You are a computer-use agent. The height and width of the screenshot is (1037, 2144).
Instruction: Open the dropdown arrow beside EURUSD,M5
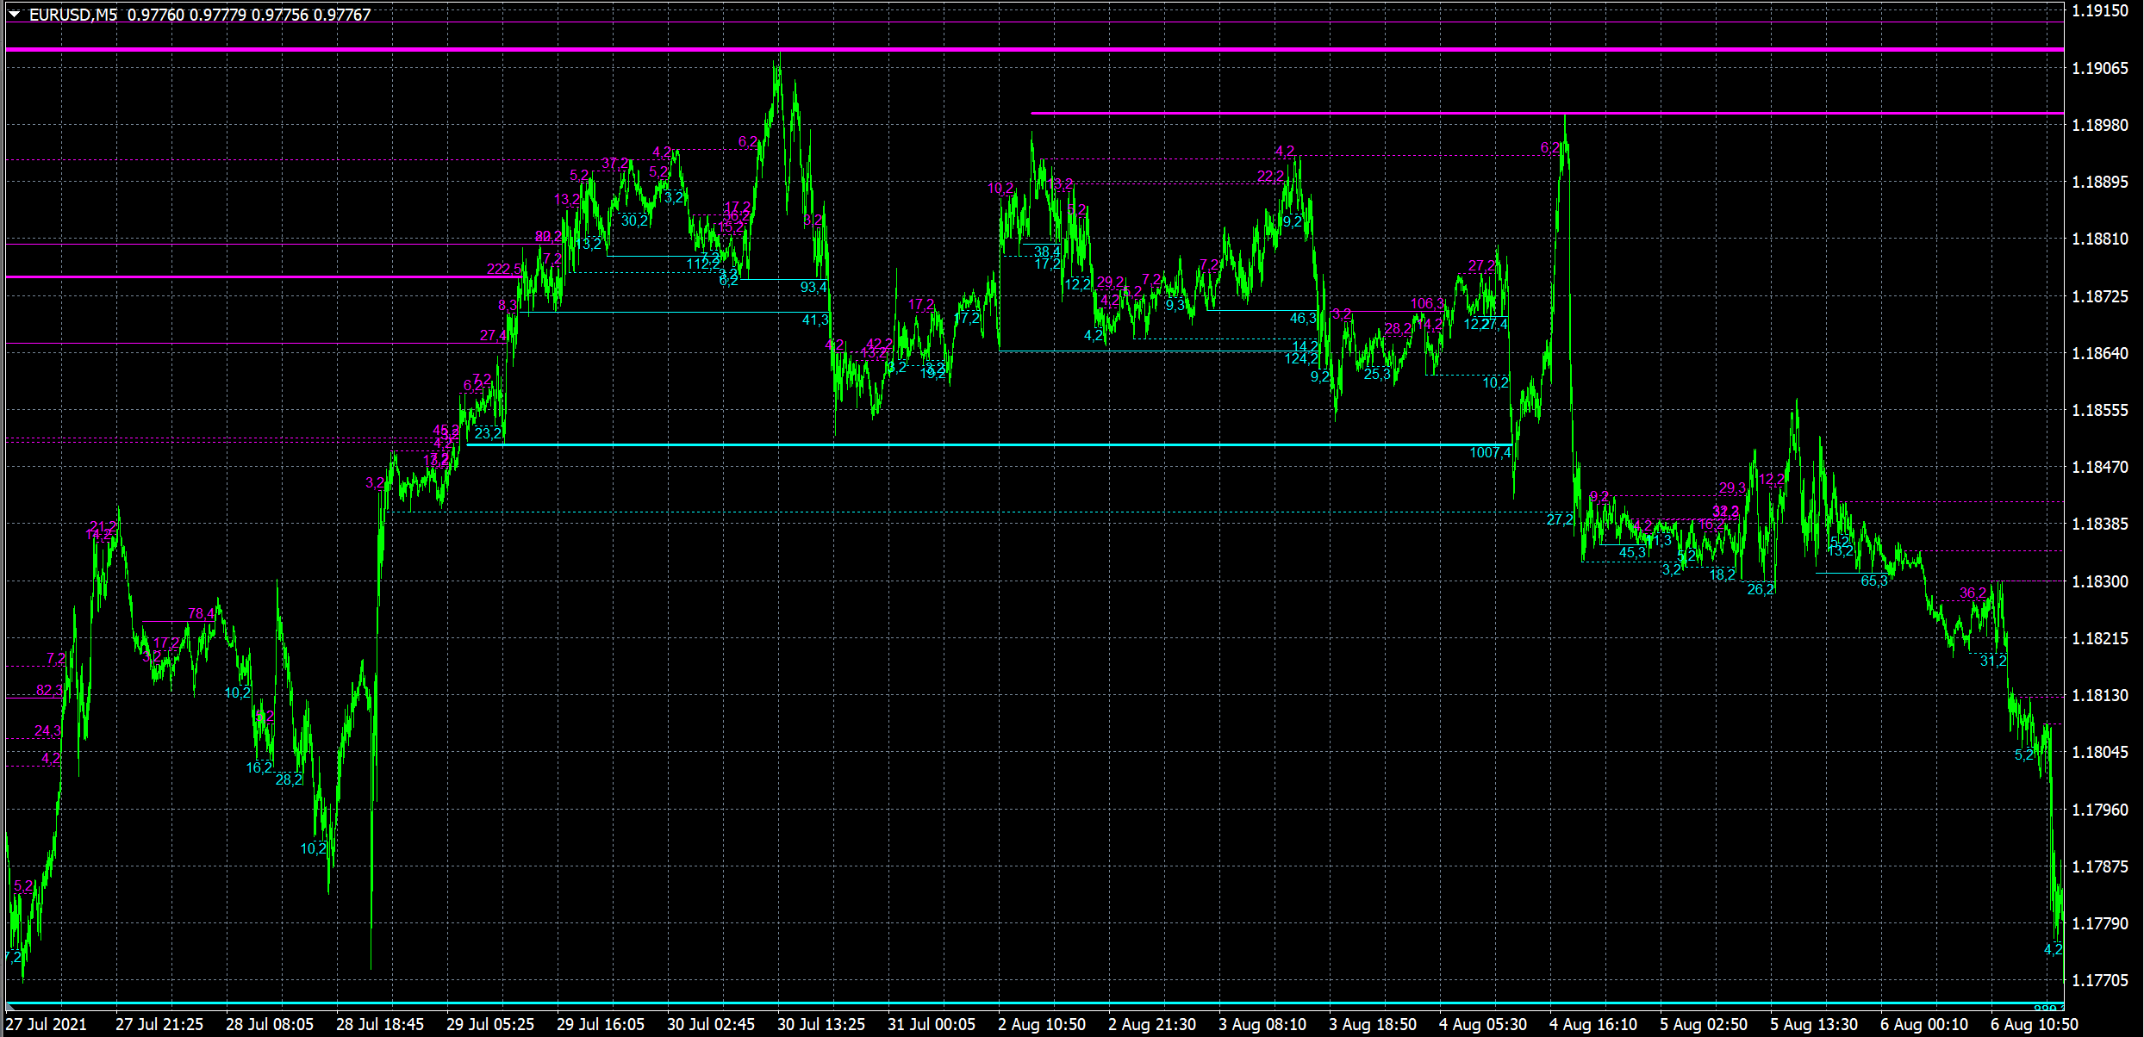click(15, 14)
